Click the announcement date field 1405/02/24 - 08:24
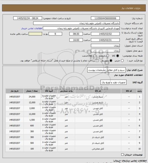Screen dimensions: 148x163 coord(28,18)
